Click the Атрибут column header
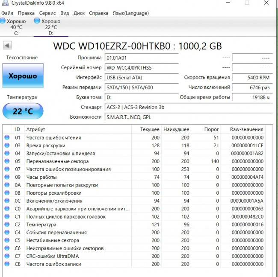Viewport: 278px width, 277px height. (78, 129)
